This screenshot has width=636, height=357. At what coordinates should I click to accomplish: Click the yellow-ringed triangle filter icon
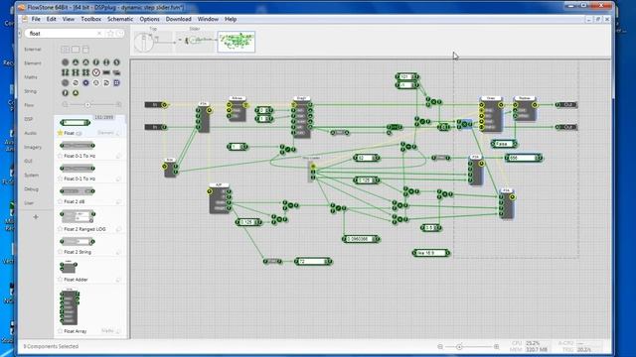[76, 92]
